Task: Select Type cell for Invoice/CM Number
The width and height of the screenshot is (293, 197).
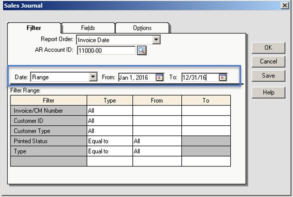Action: [x=109, y=110]
